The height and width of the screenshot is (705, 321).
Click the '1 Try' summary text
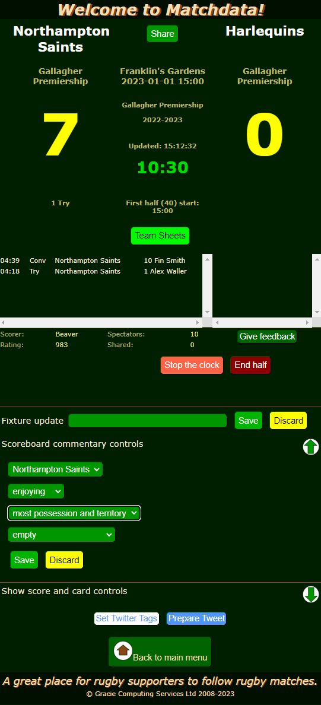tap(61, 203)
